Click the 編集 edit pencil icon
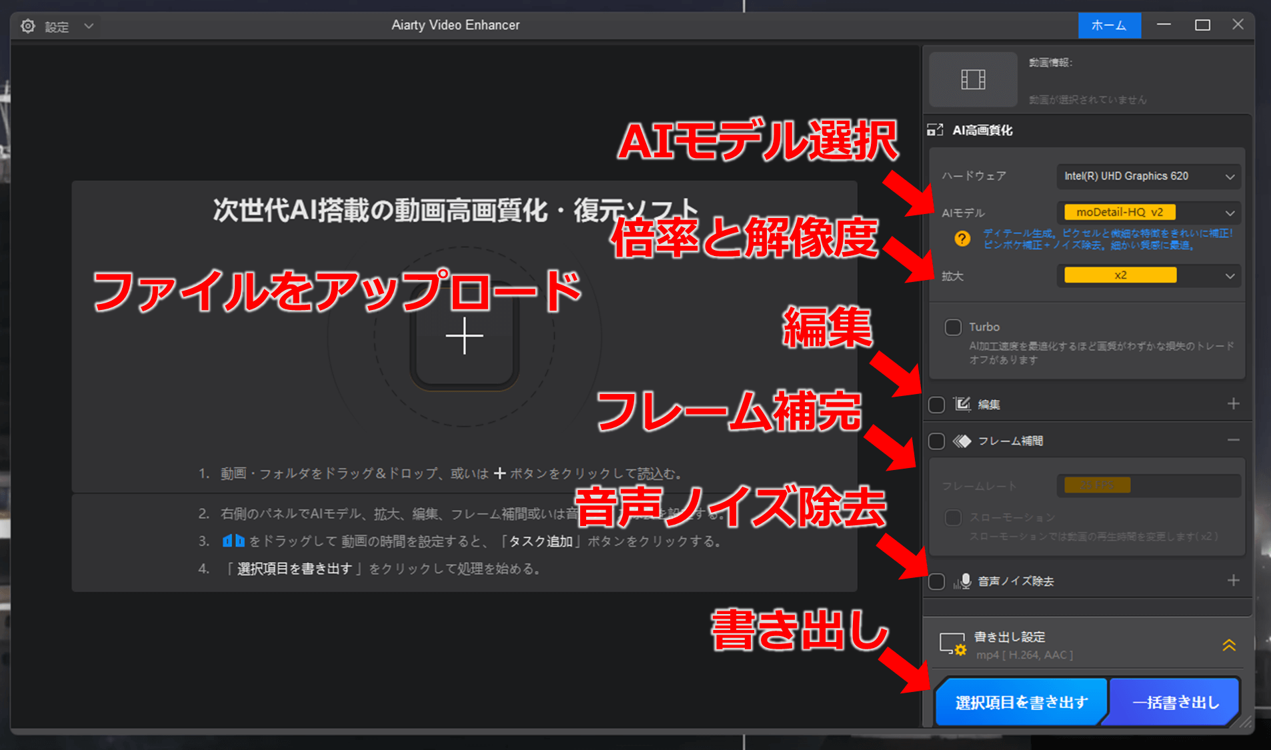The width and height of the screenshot is (1271, 750). 962,404
